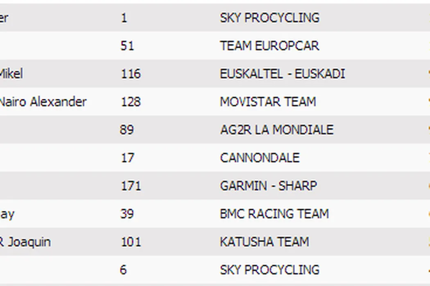Screen dimensions: 430x286
Task: Click SKY PROCYCLING in the bib 1 row
Action: tap(269, 18)
